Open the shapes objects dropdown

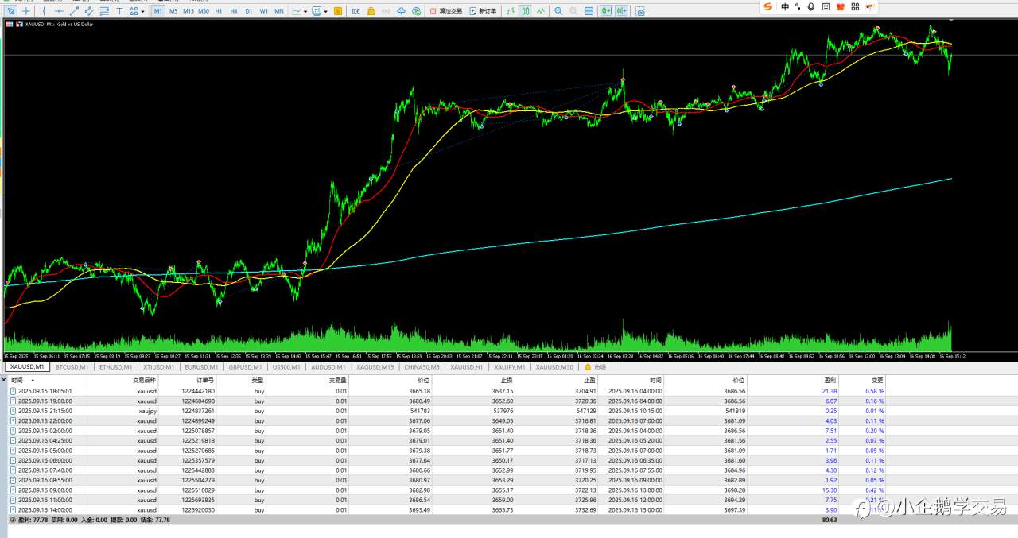(x=137, y=11)
